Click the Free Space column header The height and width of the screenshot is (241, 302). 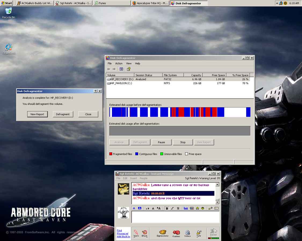pos(214,75)
